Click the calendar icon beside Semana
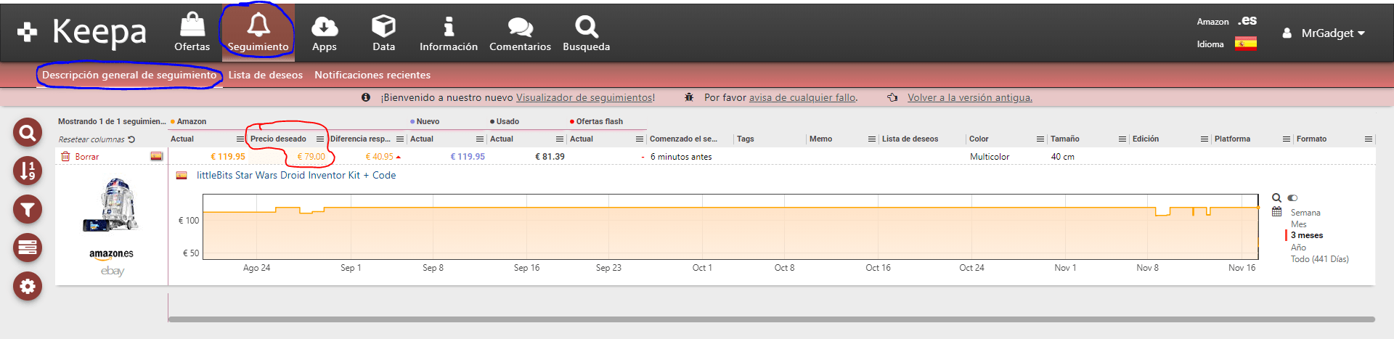The height and width of the screenshot is (339, 1394). point(1276,211)
